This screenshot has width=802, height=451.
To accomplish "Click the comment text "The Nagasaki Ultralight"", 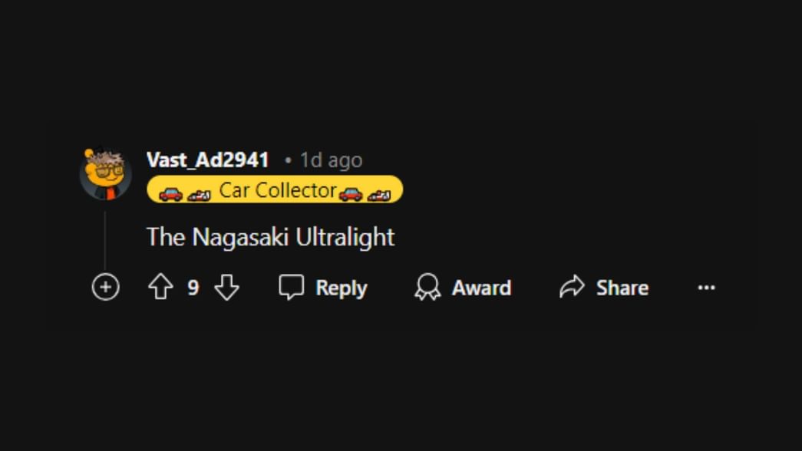I will [x=270, y=237].
